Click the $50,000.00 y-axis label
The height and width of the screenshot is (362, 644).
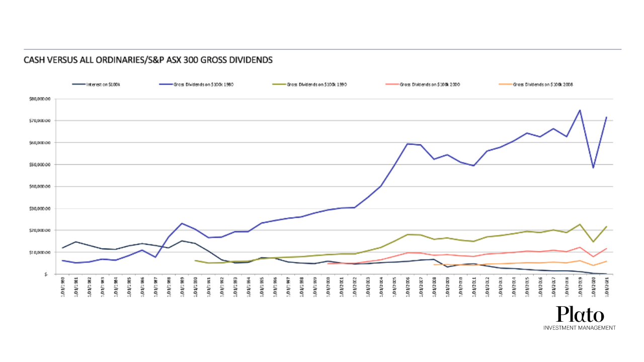tap(39, 164)
